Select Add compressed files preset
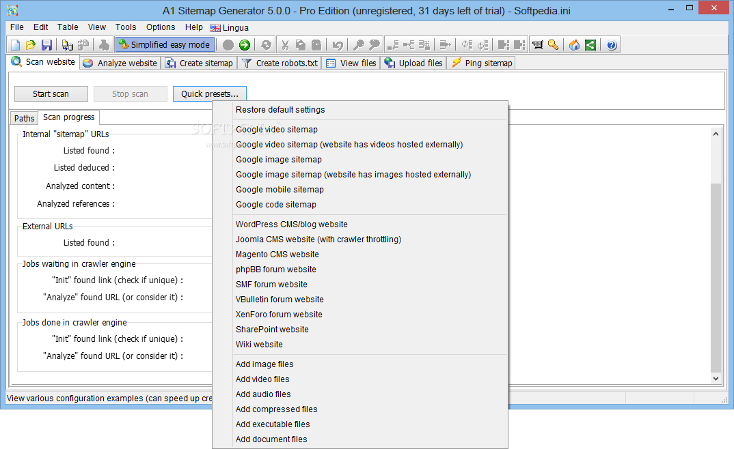 [x=276, y=409]
